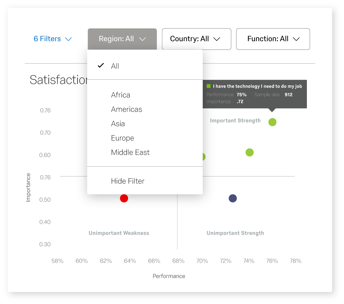This screenshot has width=344, height=304.
Task: Click the chevron arrow in Country: All
Action: coord(217,39)
